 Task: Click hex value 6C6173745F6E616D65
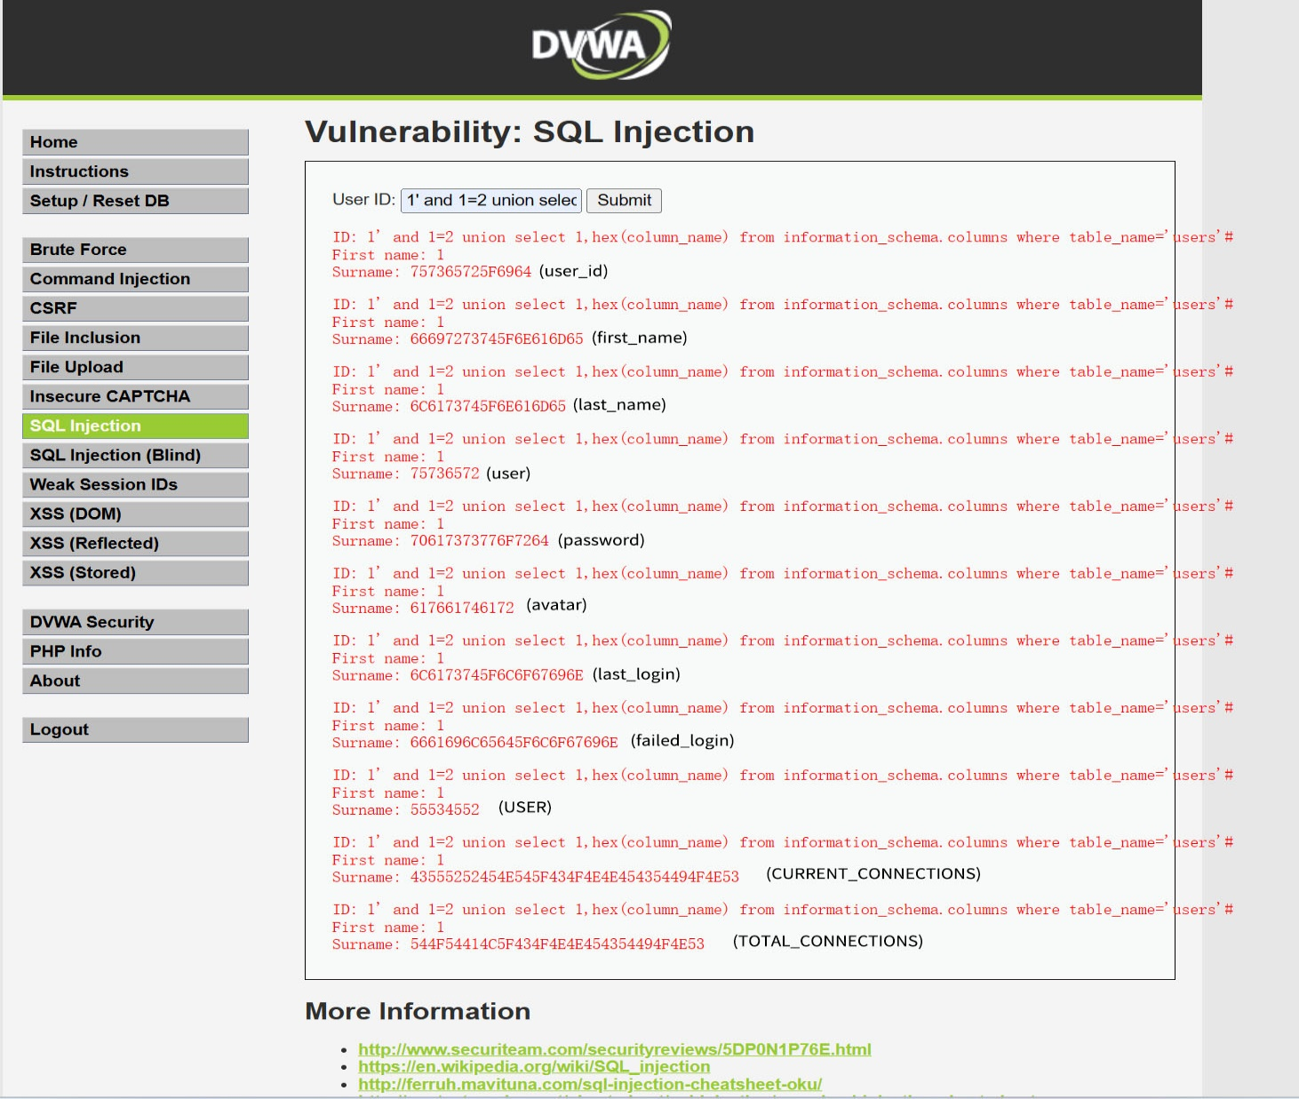(x=488, y=406)
